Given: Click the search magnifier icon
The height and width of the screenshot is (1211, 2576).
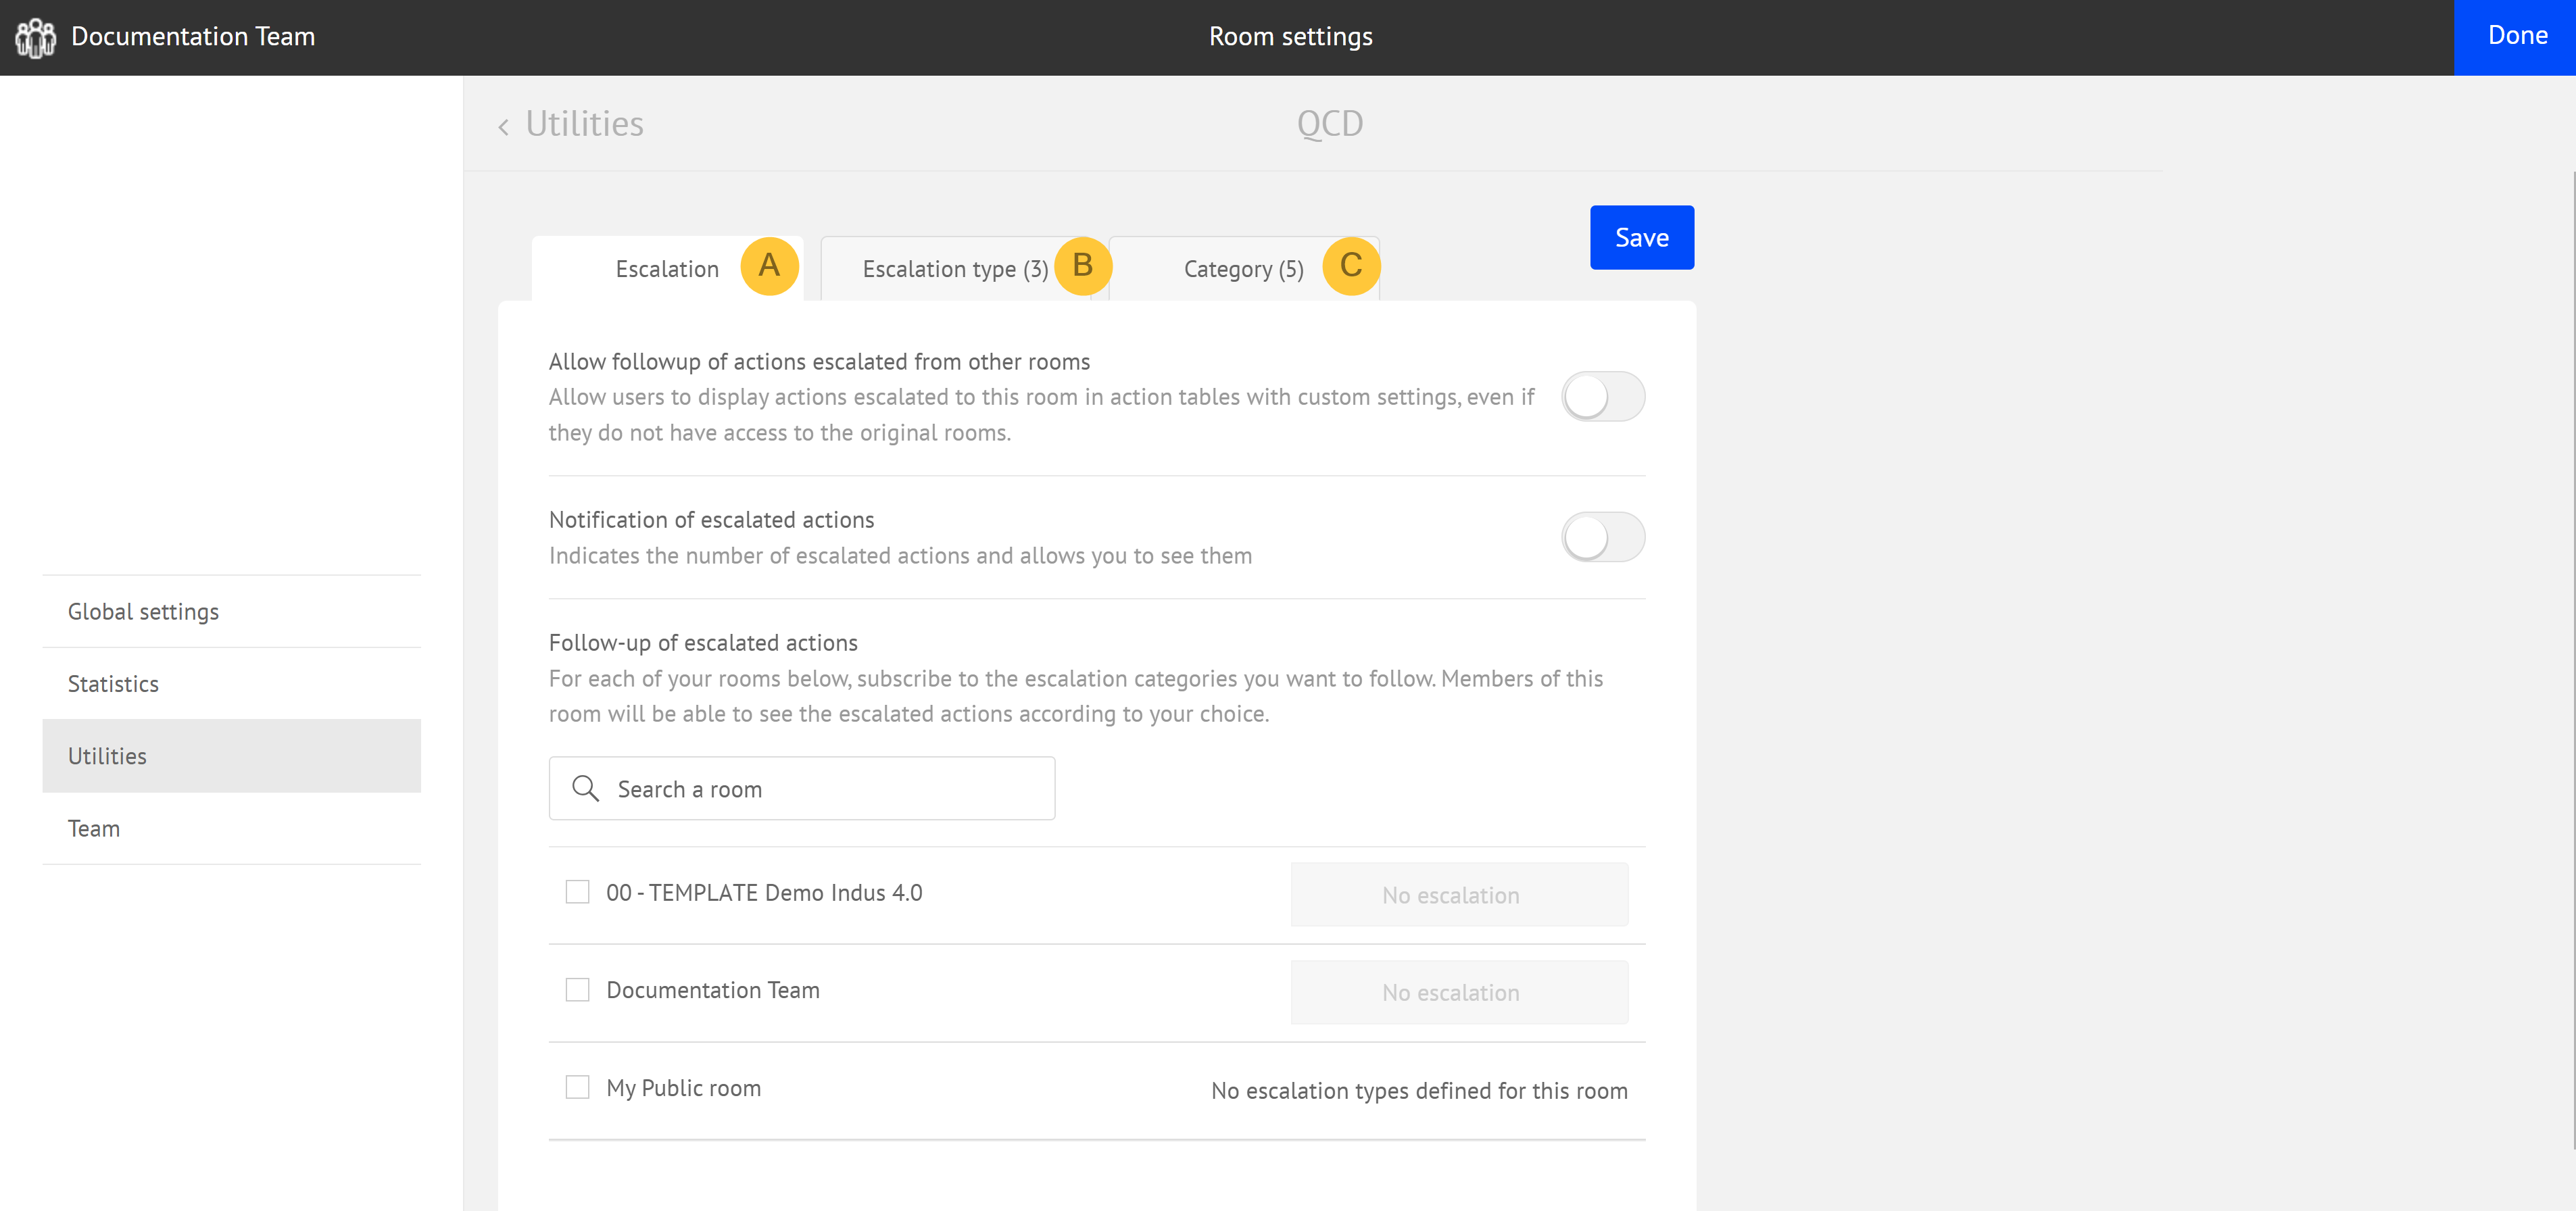Looking at the screenshot, I should (x=585, y=789).
